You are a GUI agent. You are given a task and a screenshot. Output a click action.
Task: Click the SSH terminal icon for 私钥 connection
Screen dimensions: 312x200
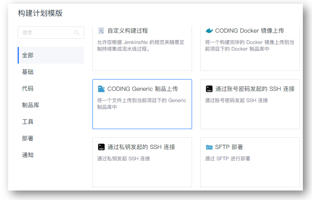tap(101, 147)
